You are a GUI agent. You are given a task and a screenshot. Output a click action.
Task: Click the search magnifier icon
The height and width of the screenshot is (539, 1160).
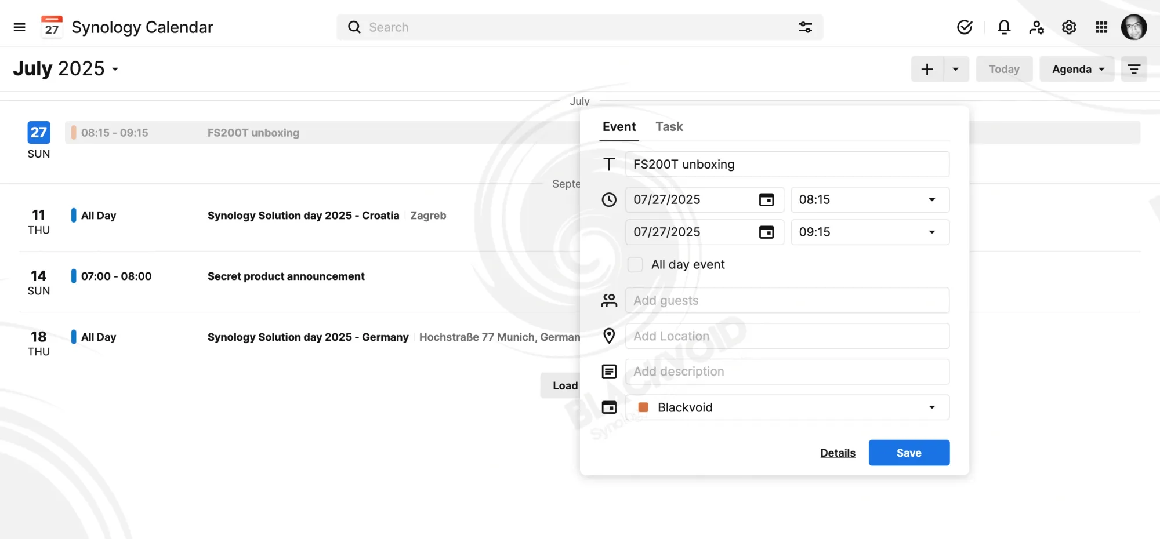[x=354, y=27]
